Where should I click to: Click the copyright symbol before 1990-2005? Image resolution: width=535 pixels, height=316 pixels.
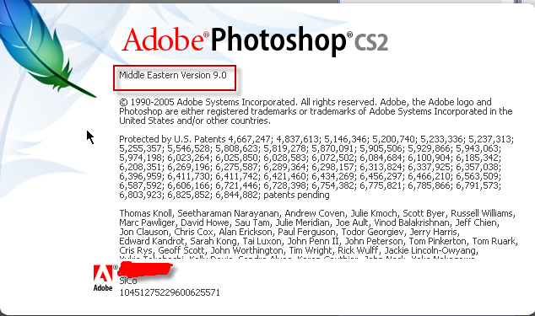pyautogui.click(x=123, y=102)
